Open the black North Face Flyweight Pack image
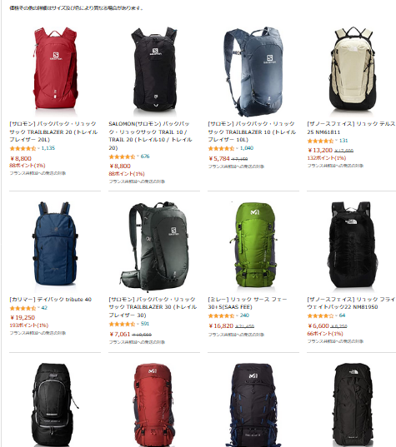The width and height of the screenshot is (396, 447). coord(353,246)
